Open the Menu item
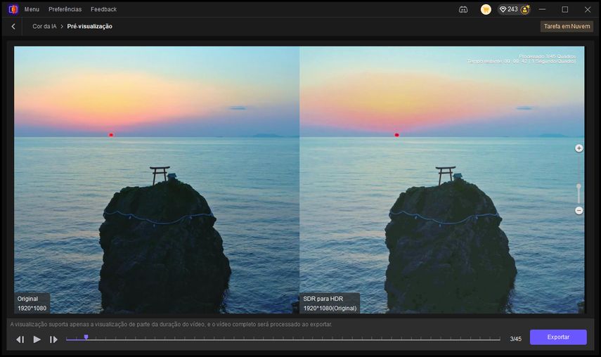The height and width of the screenshot is (357, 601). tap(32, 9)
